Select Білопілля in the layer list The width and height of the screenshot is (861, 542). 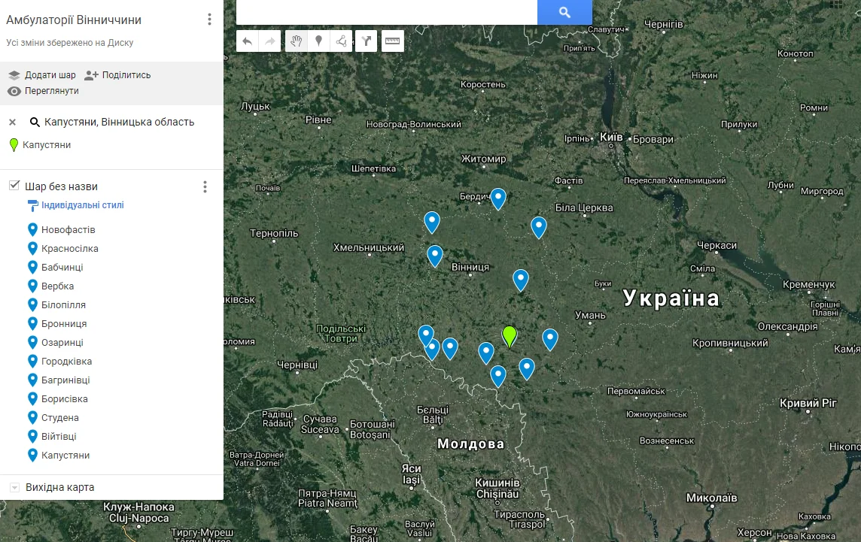click(x=63, y=305)
